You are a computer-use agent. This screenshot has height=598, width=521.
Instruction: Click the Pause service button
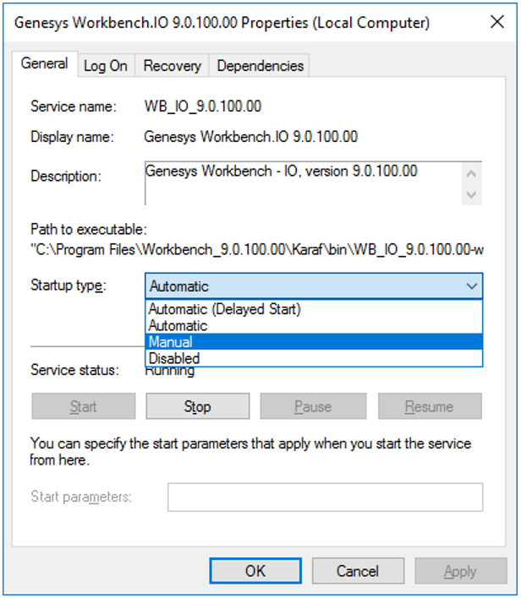312,406
